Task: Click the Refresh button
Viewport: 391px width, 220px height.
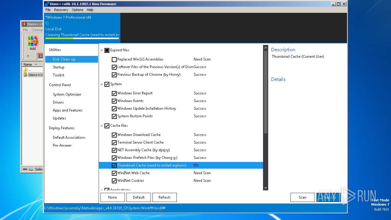Action: click(x=165, y=197)
